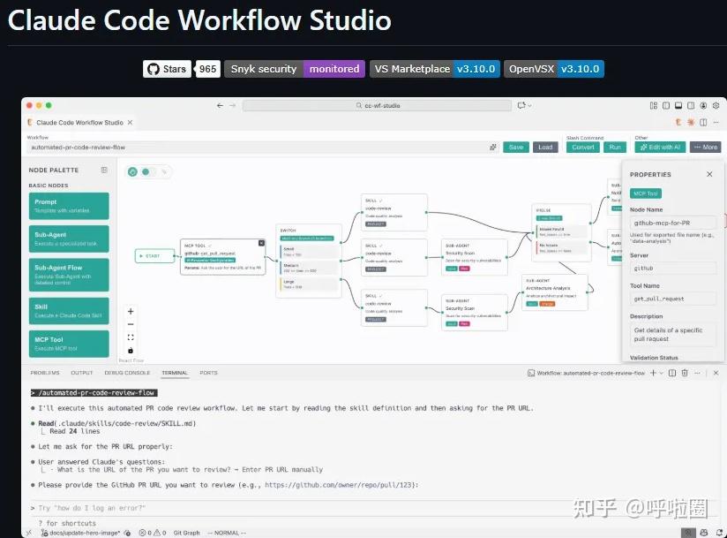
Task: Click the Load button
Action: click(545, 148)
